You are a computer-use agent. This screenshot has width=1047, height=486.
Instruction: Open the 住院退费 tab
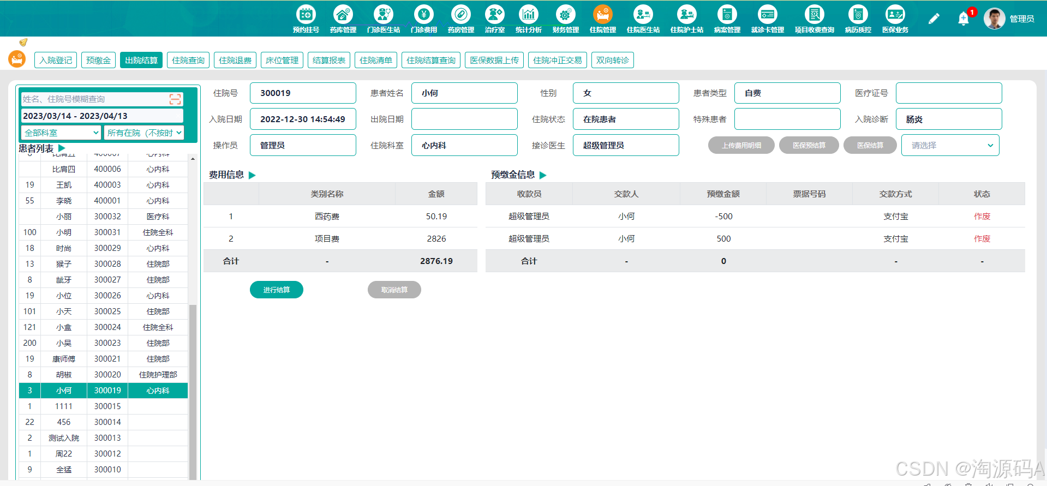(x=235, y=60)
